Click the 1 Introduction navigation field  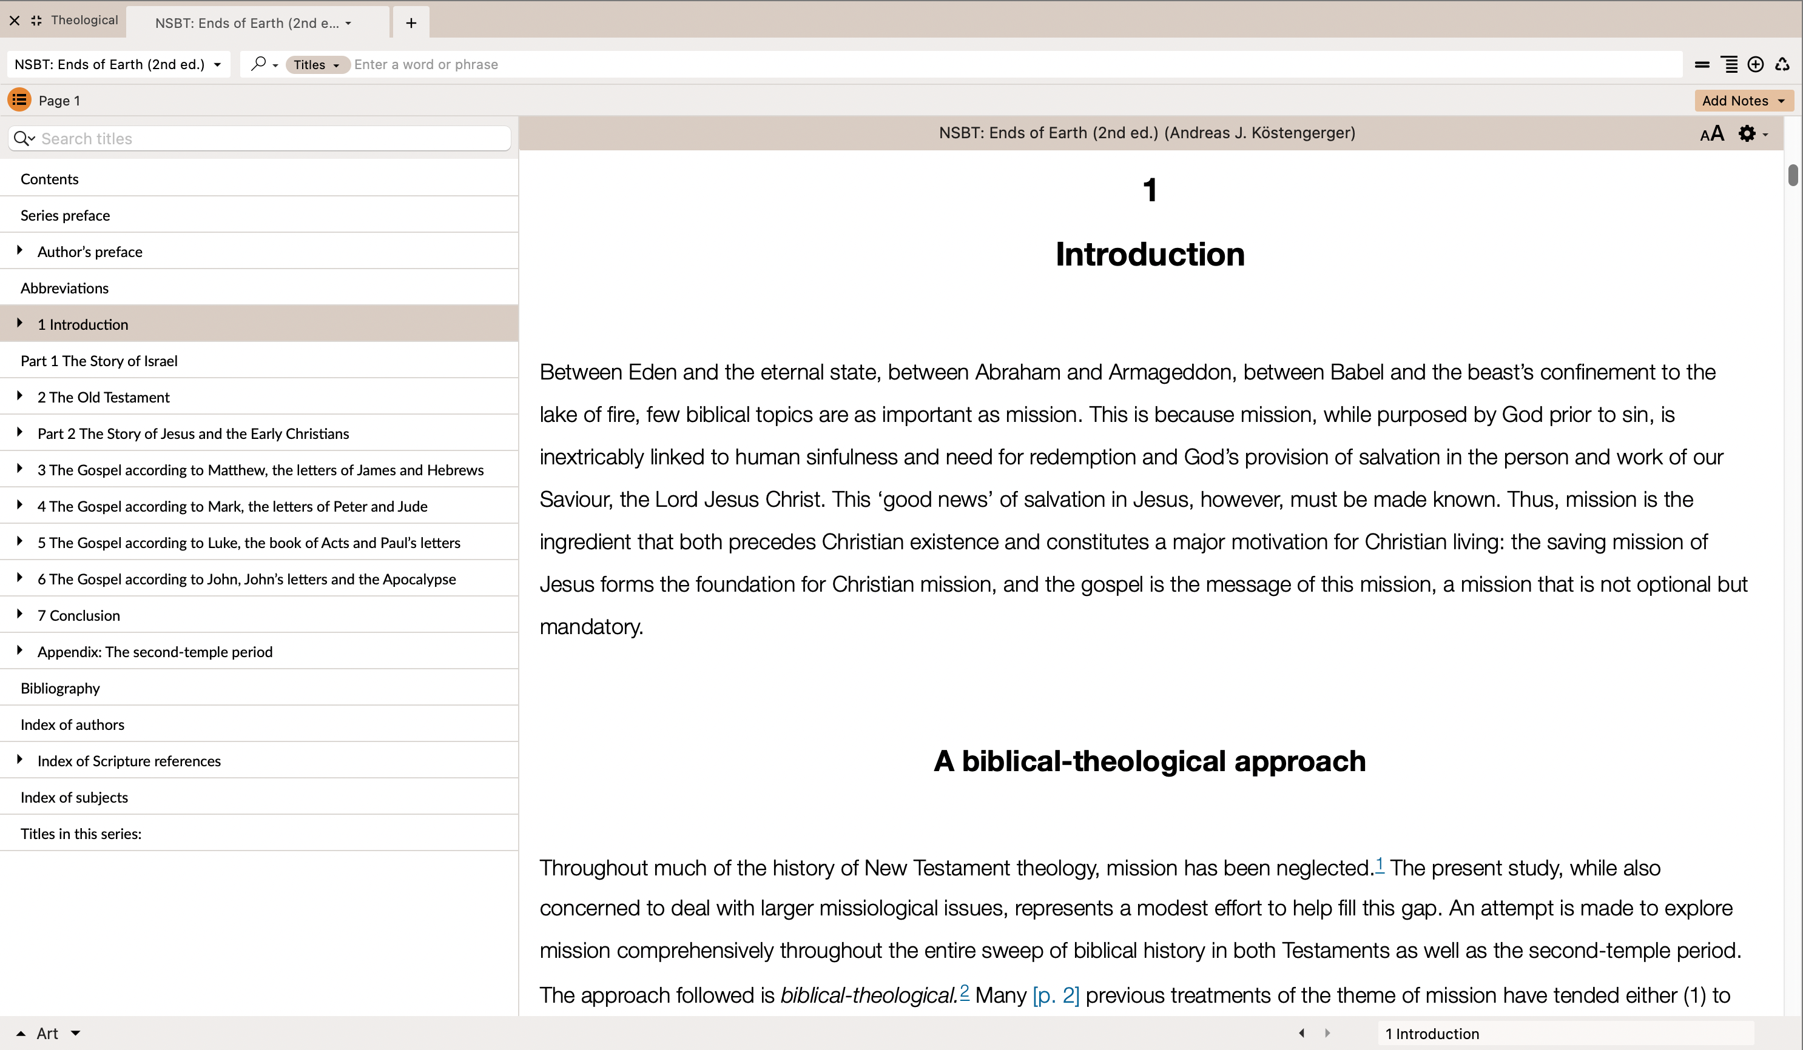(1565, 1034)
